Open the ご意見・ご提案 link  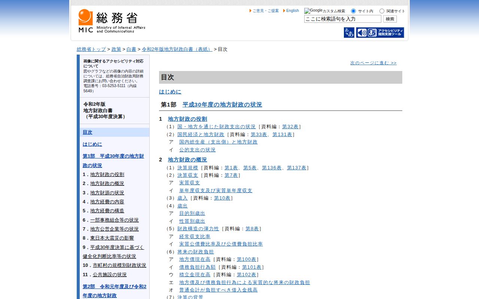[265, 11]
